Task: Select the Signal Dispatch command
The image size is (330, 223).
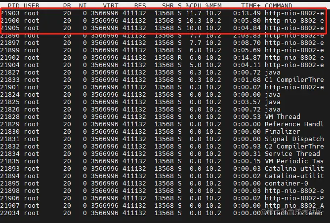Action: pyautogui.click(x=294, y=139)
